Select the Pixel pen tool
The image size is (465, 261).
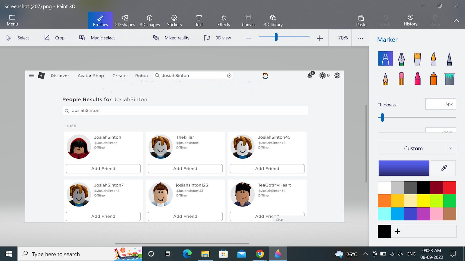(449, 59)
